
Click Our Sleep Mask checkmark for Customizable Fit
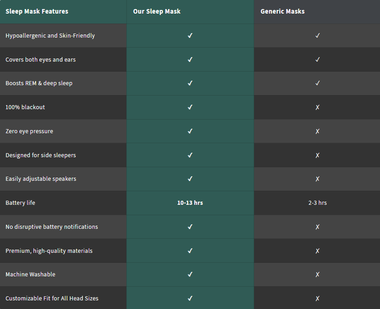[x=190, y=299]
